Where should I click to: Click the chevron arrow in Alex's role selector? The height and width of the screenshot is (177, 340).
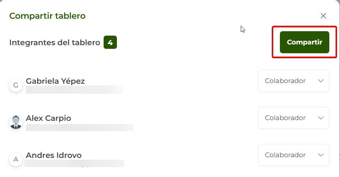pyautogui.click(x=320, y=118)
